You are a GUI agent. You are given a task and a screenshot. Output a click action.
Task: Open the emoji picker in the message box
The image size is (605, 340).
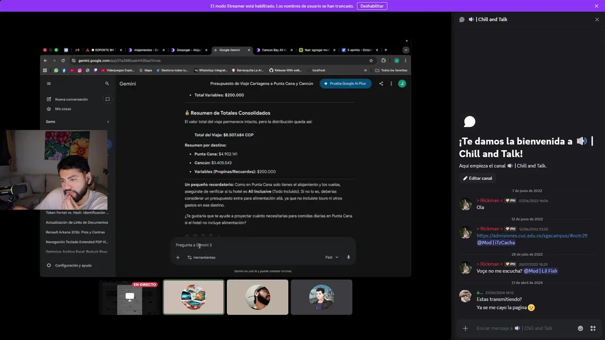click(x=580, y=328)
